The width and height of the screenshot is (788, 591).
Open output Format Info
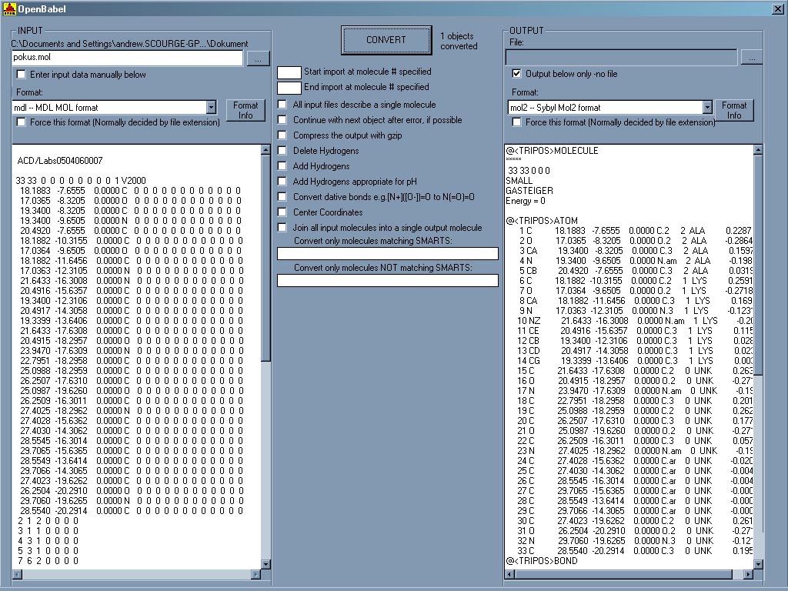733,110
